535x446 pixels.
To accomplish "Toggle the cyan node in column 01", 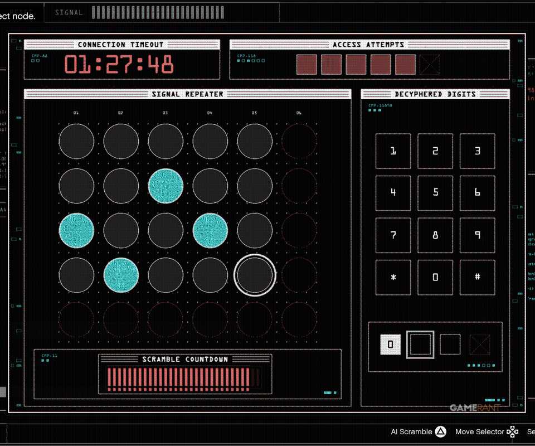I will pyautogui.click(x=76, y=231).
